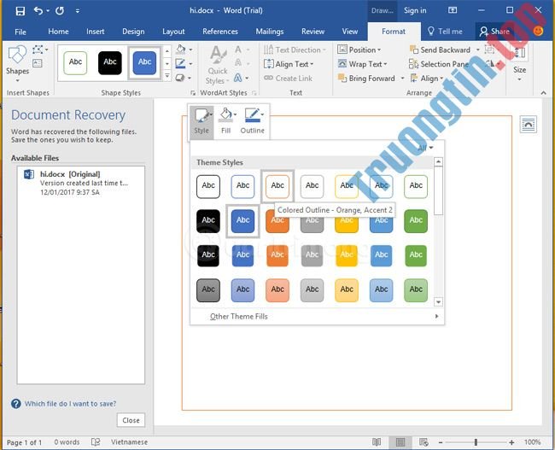This screenshot has width=555, height=450.
Task: Open Text Direction dropdown
Action: click(295, 50)
